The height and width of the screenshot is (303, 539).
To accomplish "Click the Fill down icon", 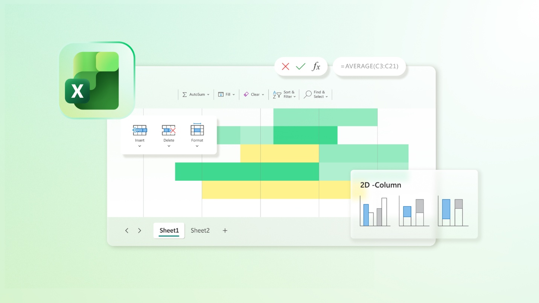I will [221, 94].
